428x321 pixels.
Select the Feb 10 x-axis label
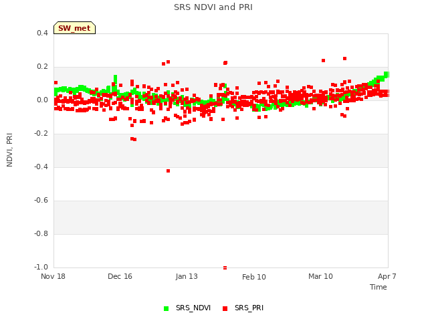tap(254, 277)
